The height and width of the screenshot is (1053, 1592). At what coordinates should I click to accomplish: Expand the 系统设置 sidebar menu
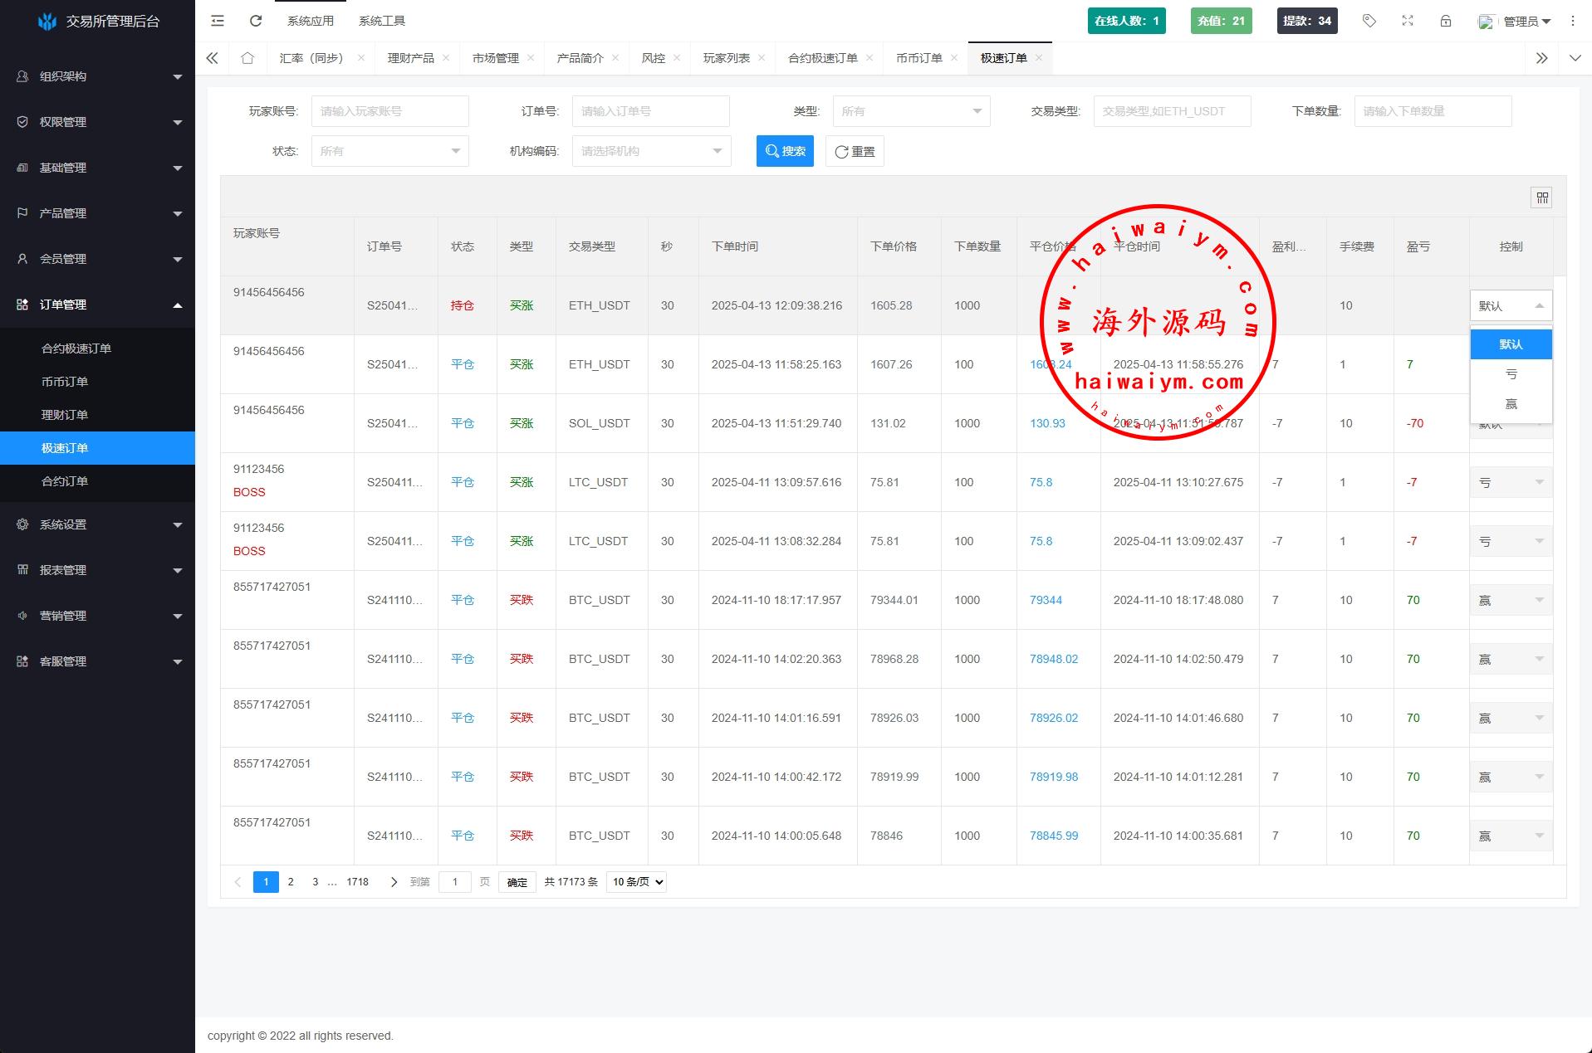[x=97, y=524]
